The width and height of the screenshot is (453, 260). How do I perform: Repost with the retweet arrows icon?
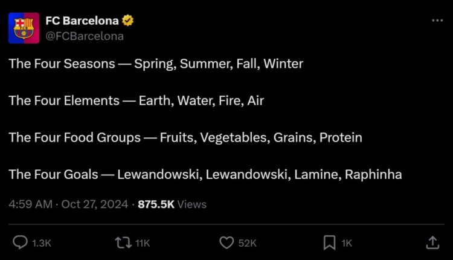point(123,243)
